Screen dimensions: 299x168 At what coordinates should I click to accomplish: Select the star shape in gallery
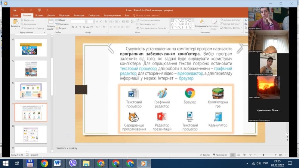[x=189, y=27]
